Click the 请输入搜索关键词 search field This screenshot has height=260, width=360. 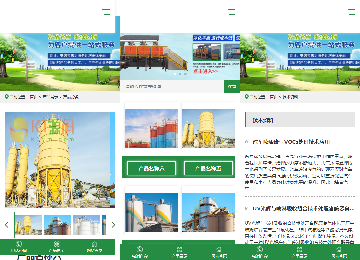(172, 86)
